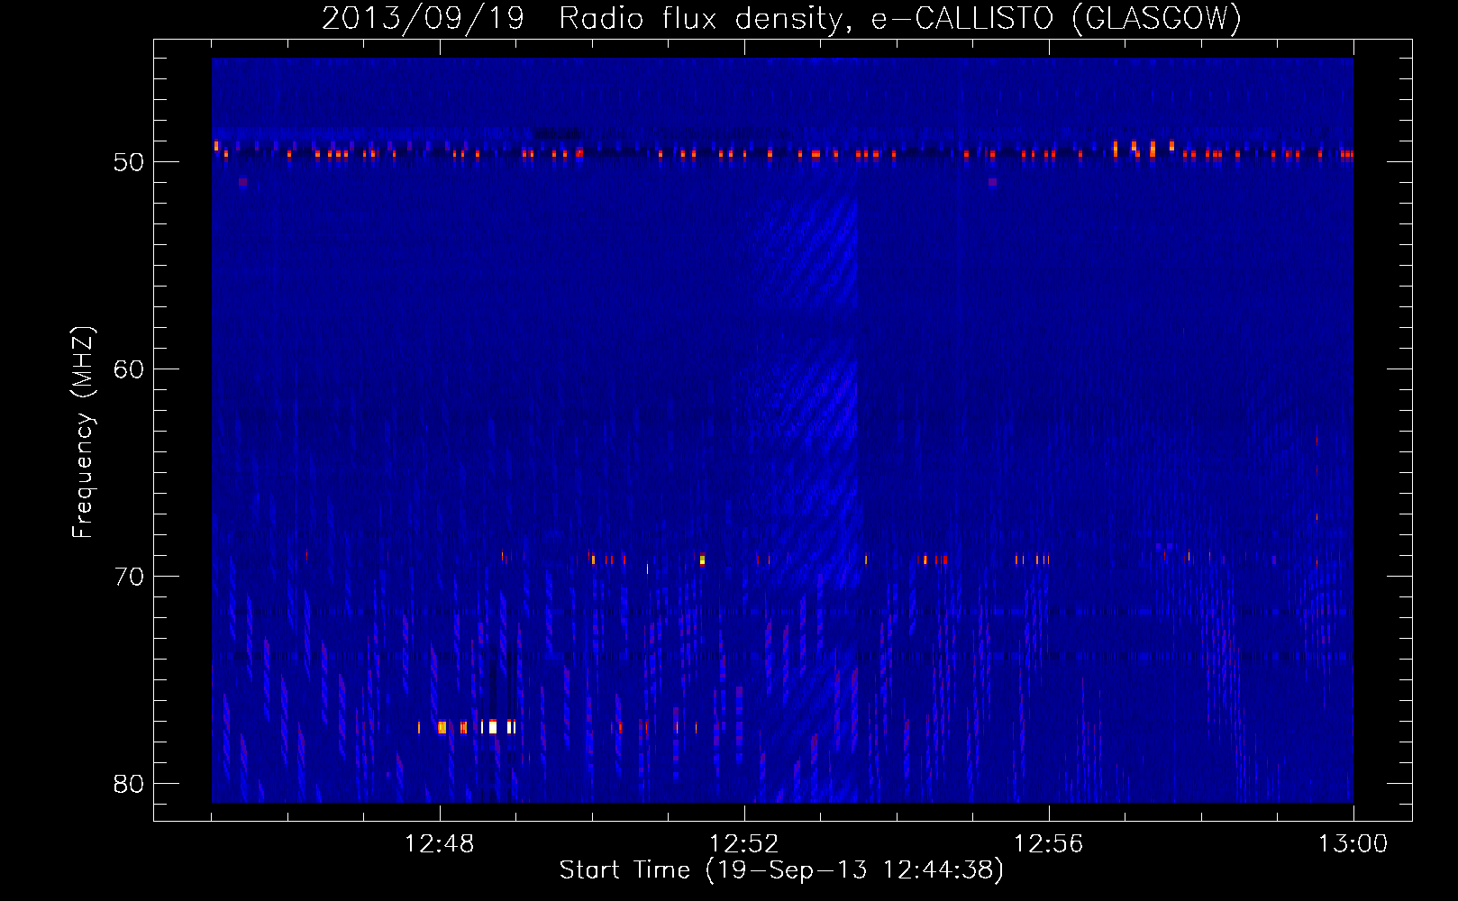
Task: Click the 80 frequency tick label
Action: (129, 784)
